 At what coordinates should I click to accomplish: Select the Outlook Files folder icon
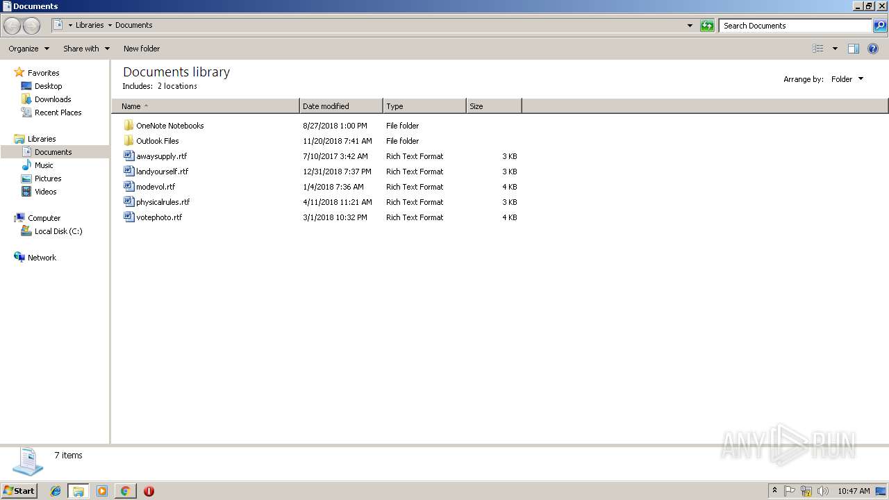(x=128, y=140)
